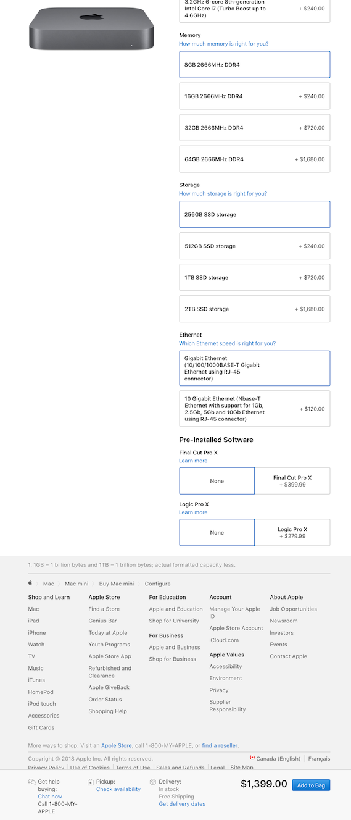Open Supplier Responsibility link

[228, 706]
